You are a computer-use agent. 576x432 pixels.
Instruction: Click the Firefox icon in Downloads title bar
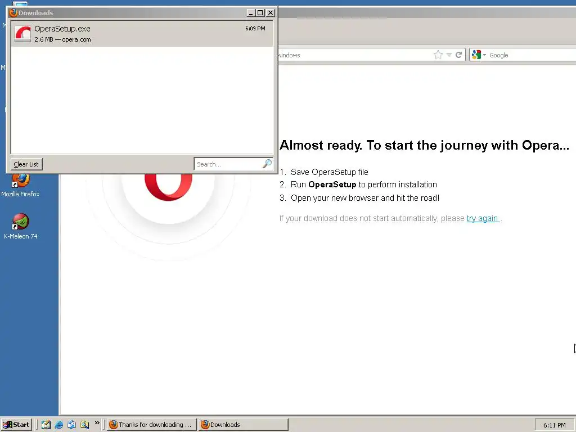[13, 13]
